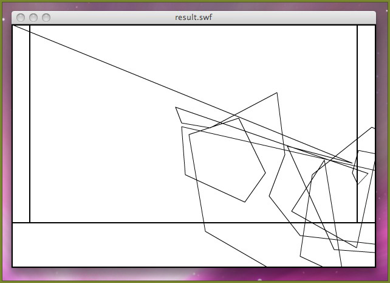Click where left vertical and horizontal lines cross
This screenshot has height=283, width=390.
tap(30, 223)
